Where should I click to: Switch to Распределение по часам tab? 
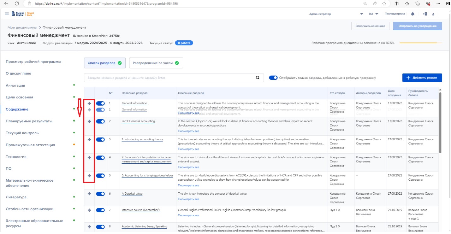click(x=156, y=63)
